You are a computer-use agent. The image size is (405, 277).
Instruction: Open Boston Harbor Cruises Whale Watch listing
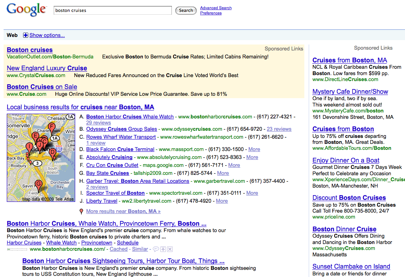click(x=130, y=116)
